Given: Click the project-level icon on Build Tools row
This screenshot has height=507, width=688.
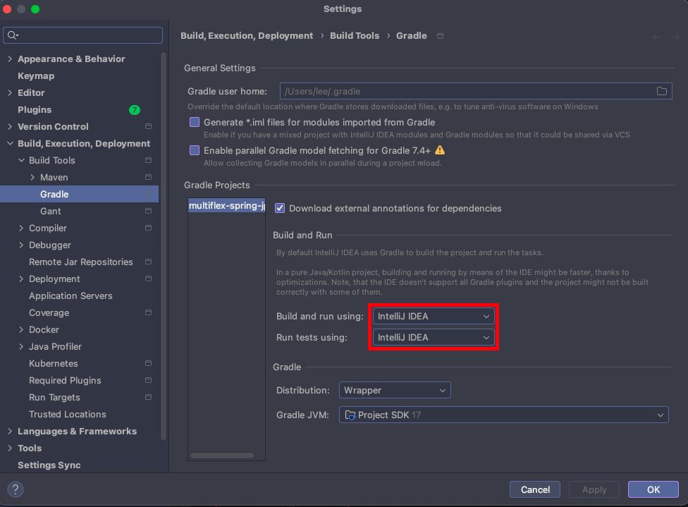Looking at the screenshot, I should pyautogui.click(x=148, y=160).
